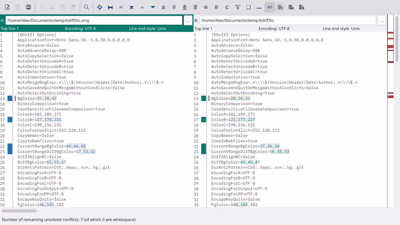Click green diff marker beside line 17 in B
This screenshot has width=400, height=225.
204,120
